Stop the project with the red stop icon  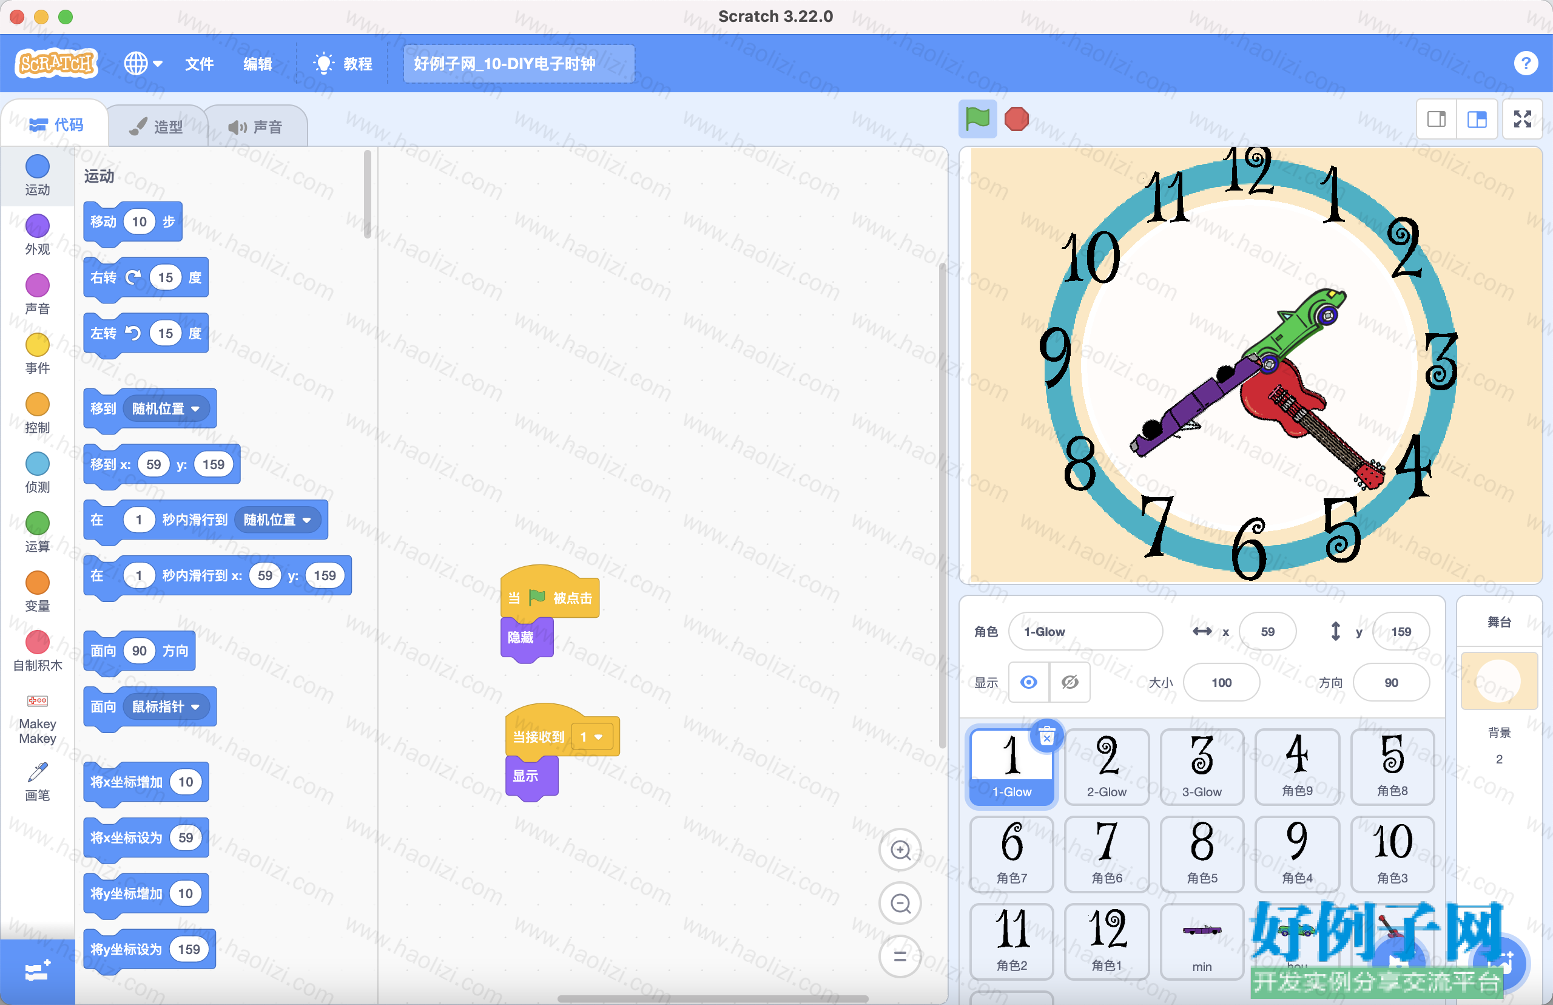click(1016, 119)
